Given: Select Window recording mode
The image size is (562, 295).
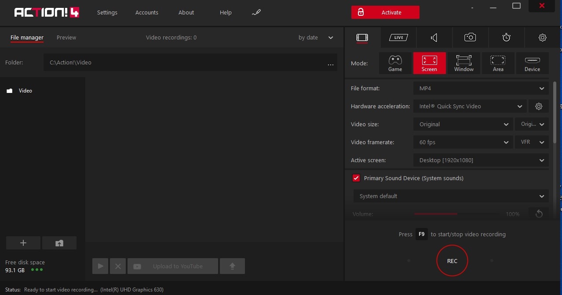Looking at the screenshot, I should [x=464, y=63].
